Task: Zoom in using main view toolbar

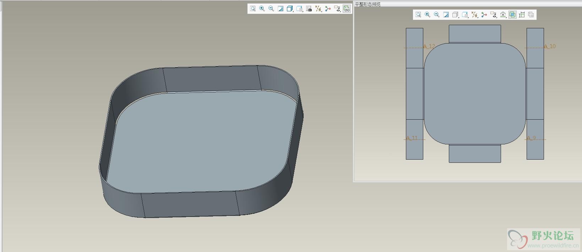Action: [x=262, y=9]
